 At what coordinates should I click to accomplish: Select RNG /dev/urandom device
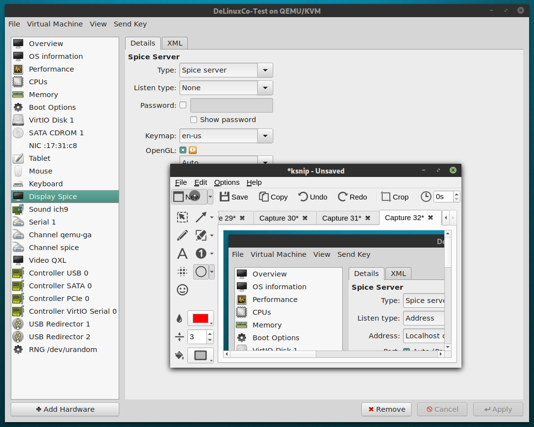65,350
